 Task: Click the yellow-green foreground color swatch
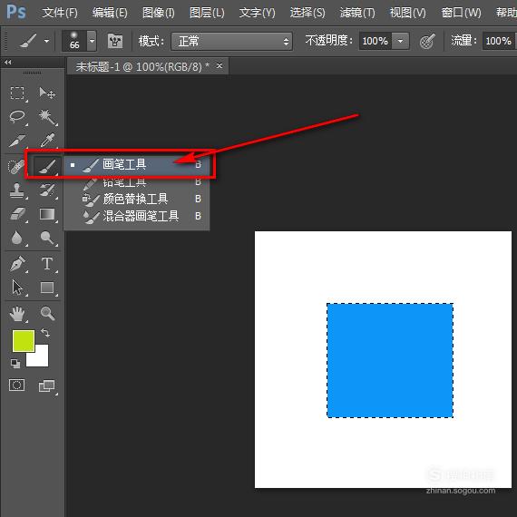[24, 341]
